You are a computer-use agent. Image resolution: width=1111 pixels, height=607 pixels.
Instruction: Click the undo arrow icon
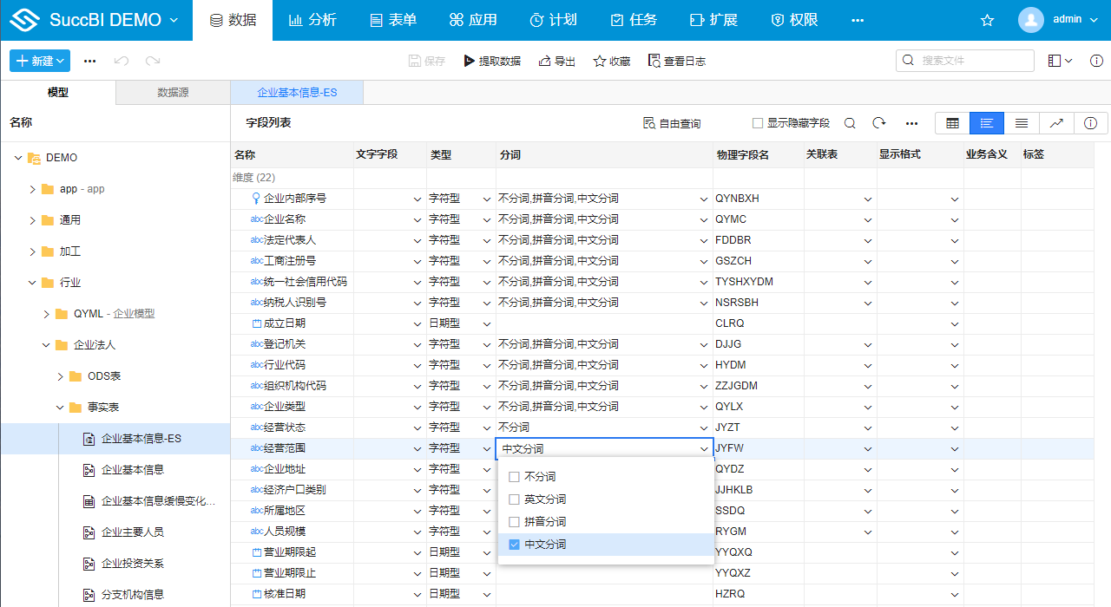click(x=122, y=61)
